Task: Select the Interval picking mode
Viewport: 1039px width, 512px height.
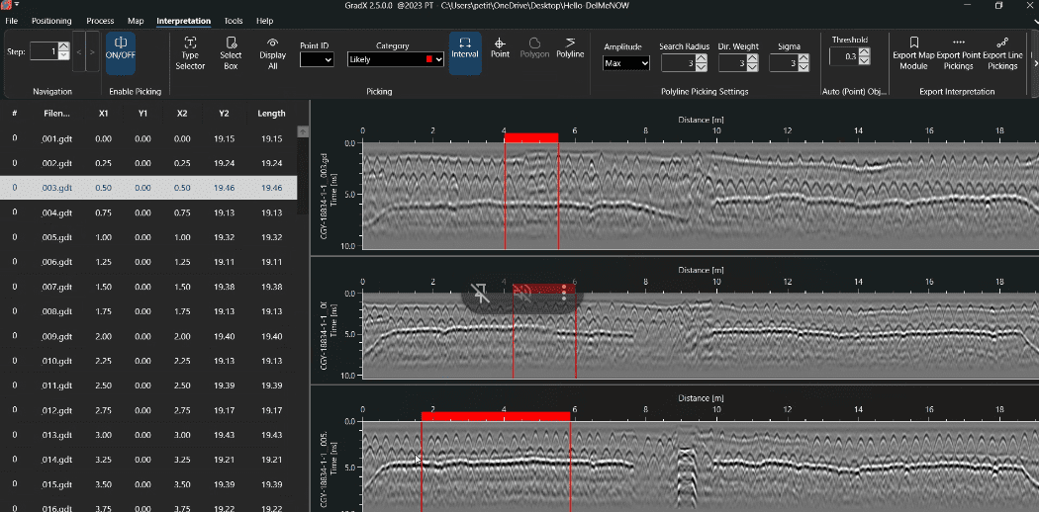Action: [464, 47]
